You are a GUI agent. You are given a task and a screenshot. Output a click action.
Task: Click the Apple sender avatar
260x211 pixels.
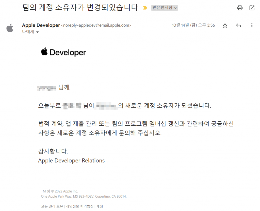10,28
